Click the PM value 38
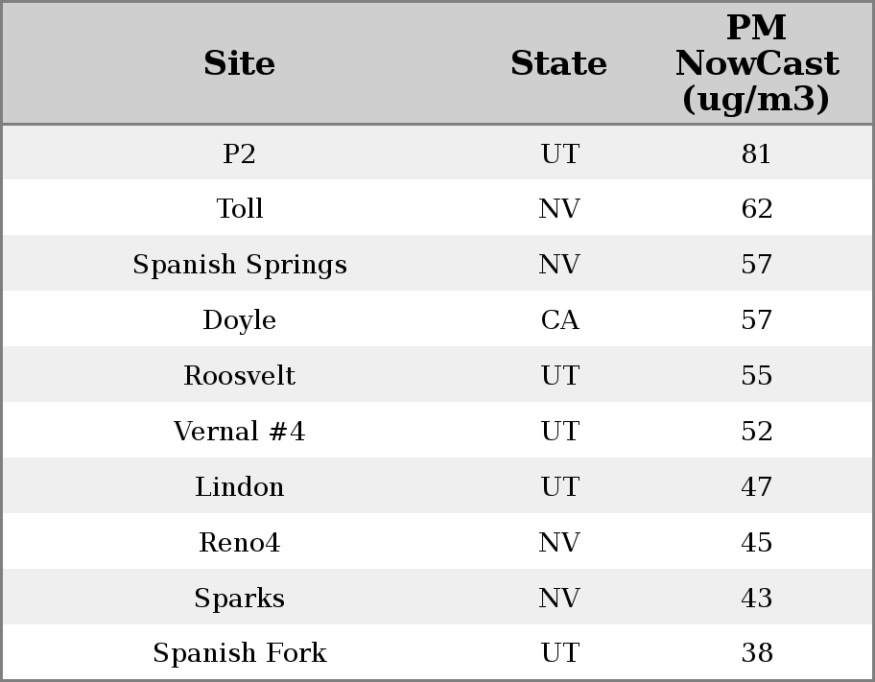875x682 pixels. coord(757,653)
